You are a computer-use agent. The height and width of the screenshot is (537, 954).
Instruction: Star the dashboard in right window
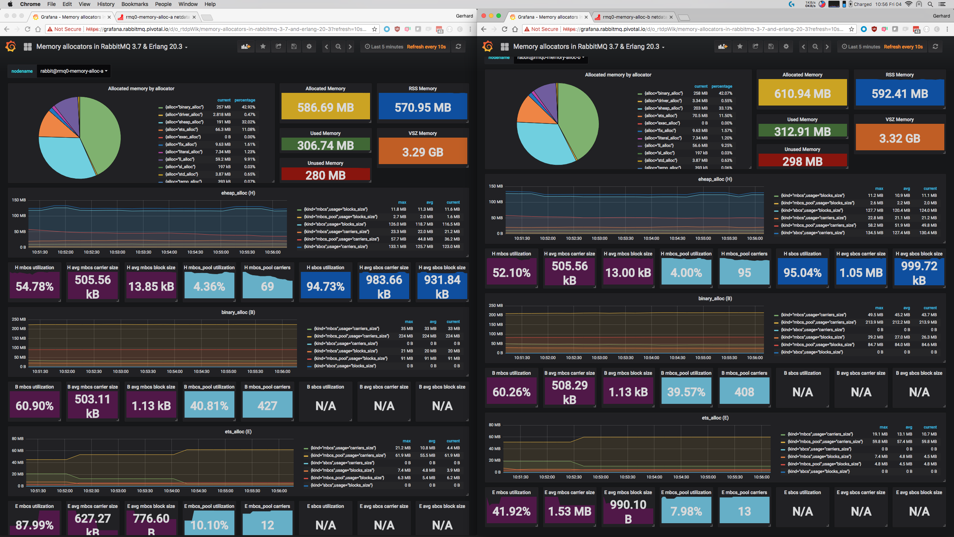740,47
